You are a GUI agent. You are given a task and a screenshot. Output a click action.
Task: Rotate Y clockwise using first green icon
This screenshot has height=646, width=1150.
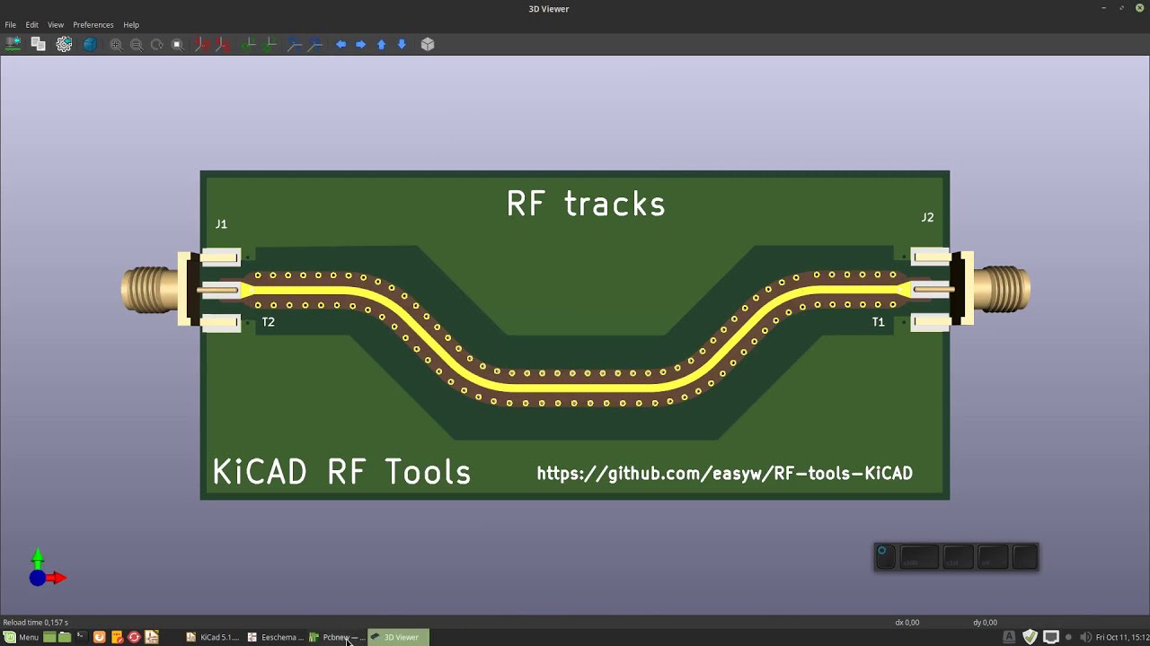coord(249,44)
